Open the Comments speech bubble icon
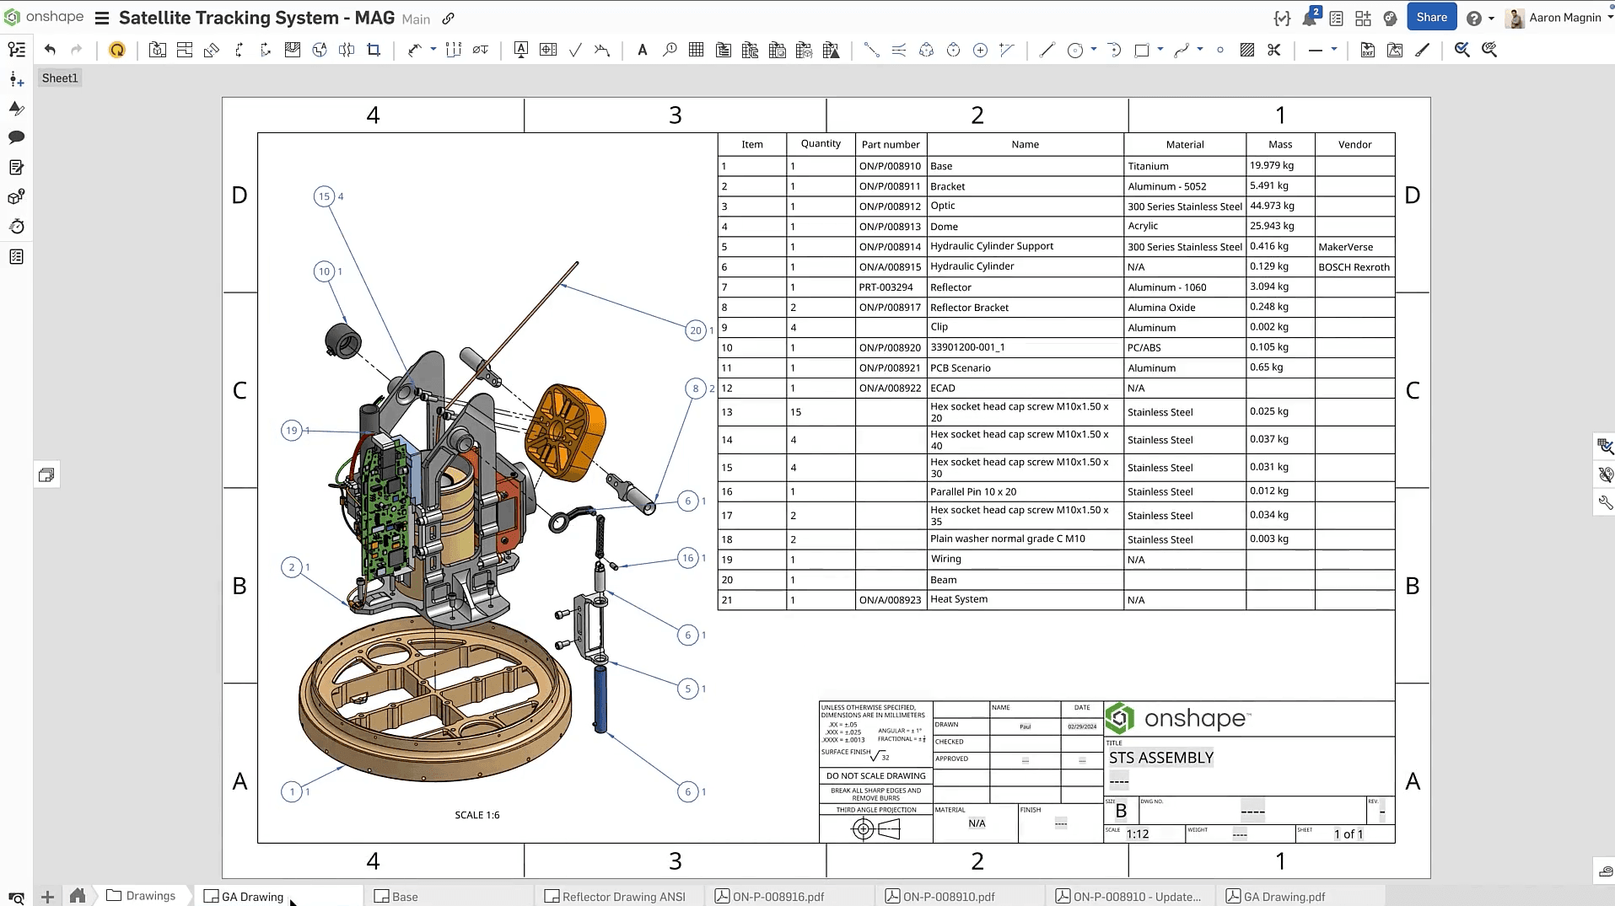This screenshot has width=1615, height=906. click(16, 137)
